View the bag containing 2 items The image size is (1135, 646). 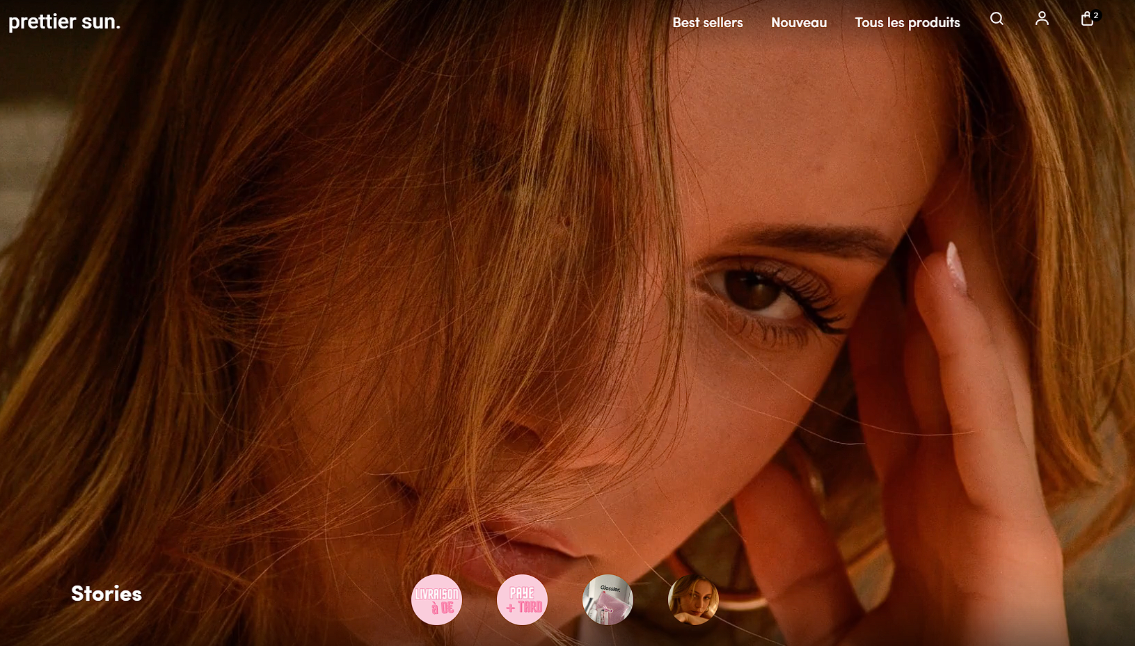point(1086,19)
